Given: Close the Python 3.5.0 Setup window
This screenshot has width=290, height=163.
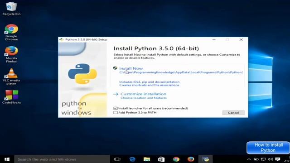Looking at the screenshot, I should pos(241,39).
